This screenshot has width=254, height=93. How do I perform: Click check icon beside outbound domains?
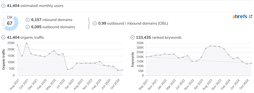tap(28, 27)
